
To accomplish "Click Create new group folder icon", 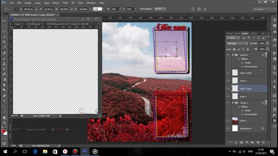I will pyautogui.click(x=252, y=143).
